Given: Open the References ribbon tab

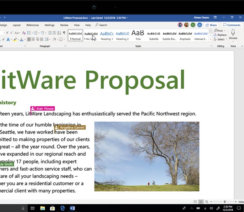Looking at the screenshot, I should coord(33,25).
